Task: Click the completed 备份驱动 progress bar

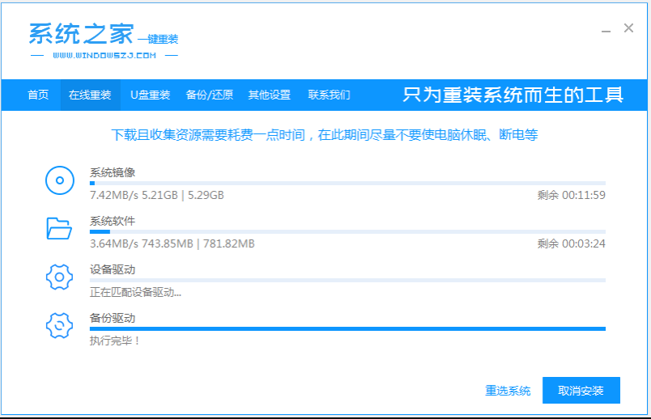Action: (x=347, y=328)
